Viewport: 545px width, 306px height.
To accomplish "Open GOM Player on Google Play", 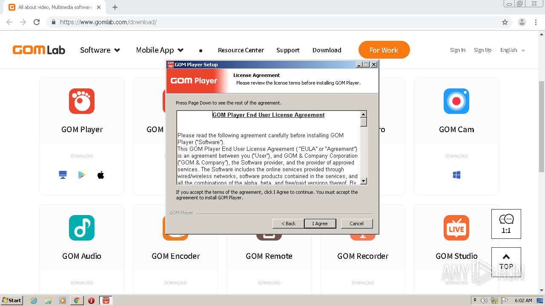I will (x=82, y=175).
